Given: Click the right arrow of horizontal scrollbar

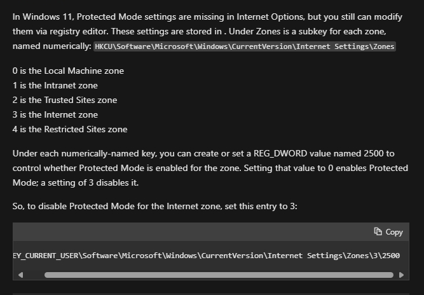Looking at the screenshot, I should (x=402, y=275).
